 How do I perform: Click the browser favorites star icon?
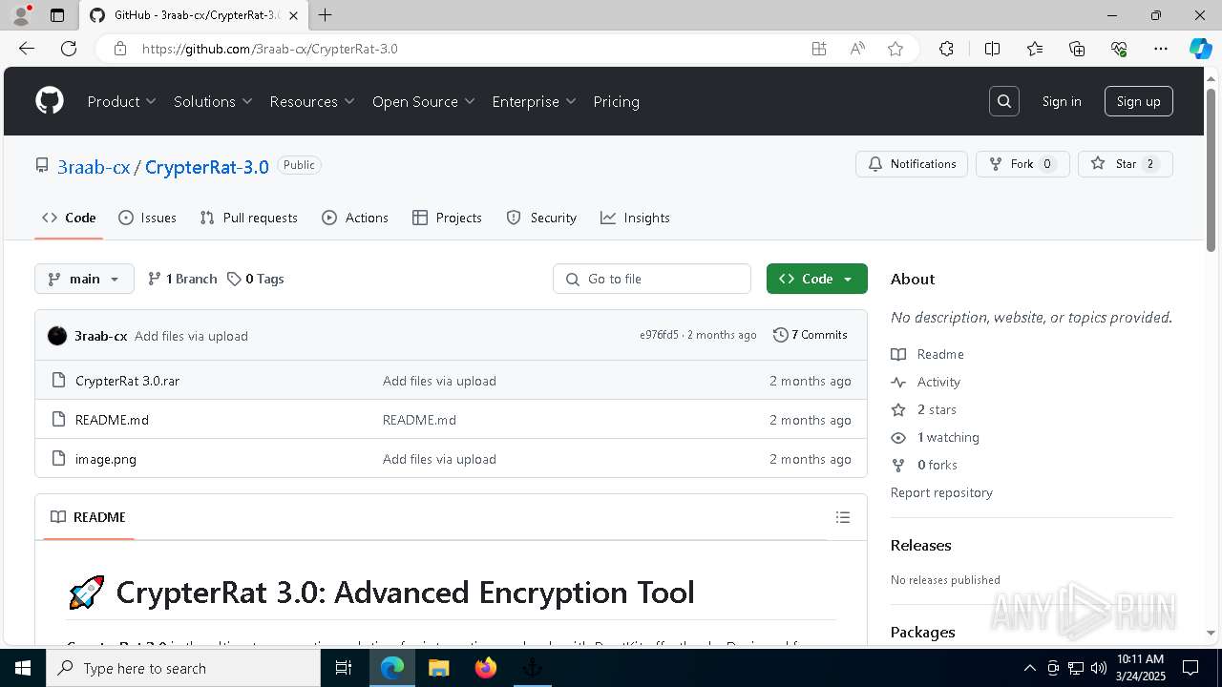(895, 49)
